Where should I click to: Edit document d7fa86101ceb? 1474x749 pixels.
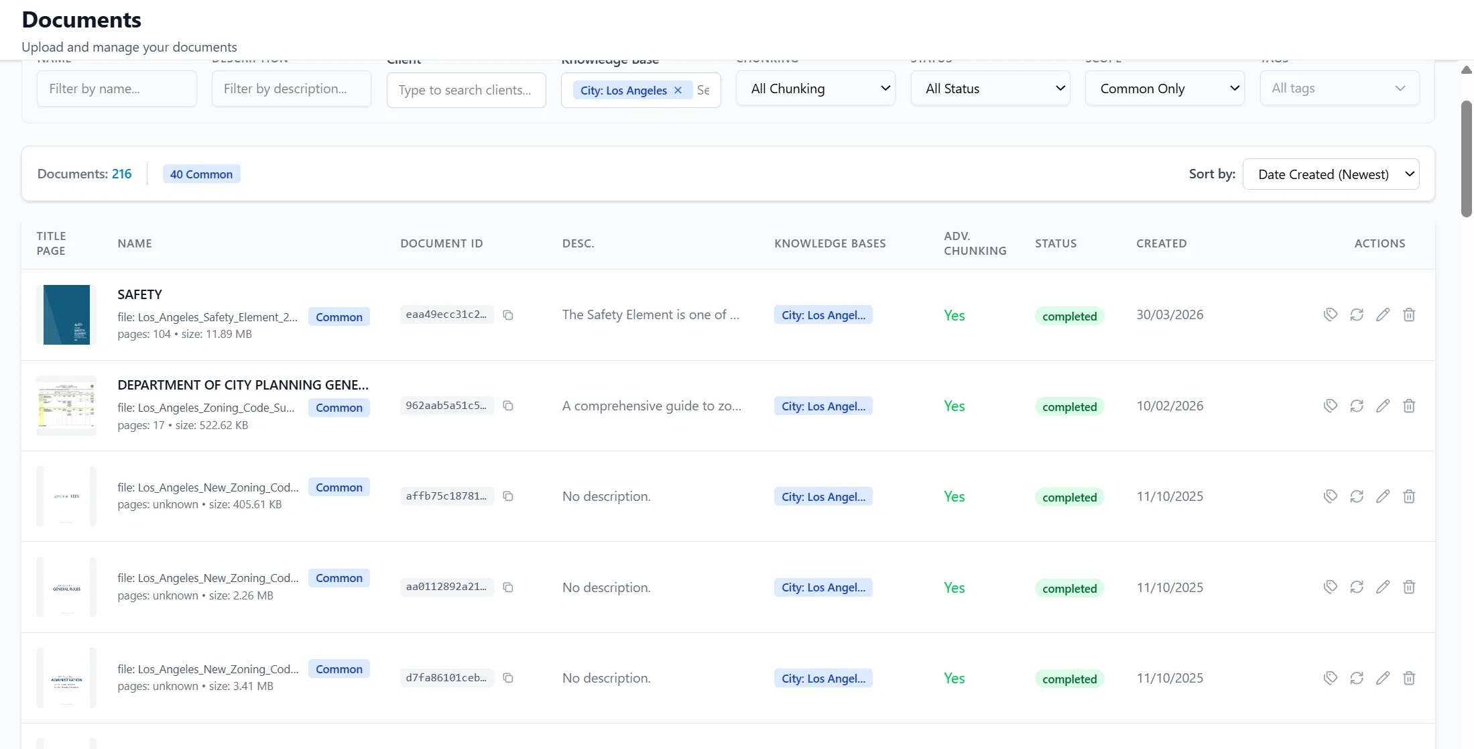point(1383,678)
